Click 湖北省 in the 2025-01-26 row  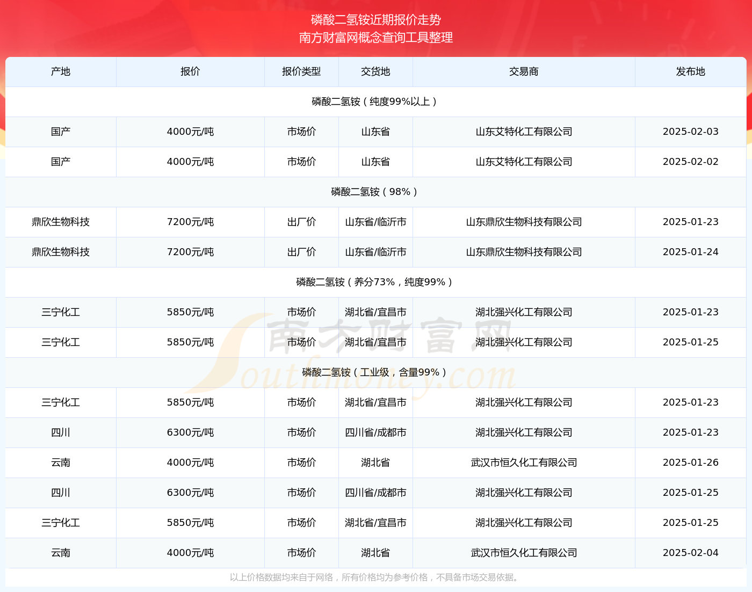375,463
